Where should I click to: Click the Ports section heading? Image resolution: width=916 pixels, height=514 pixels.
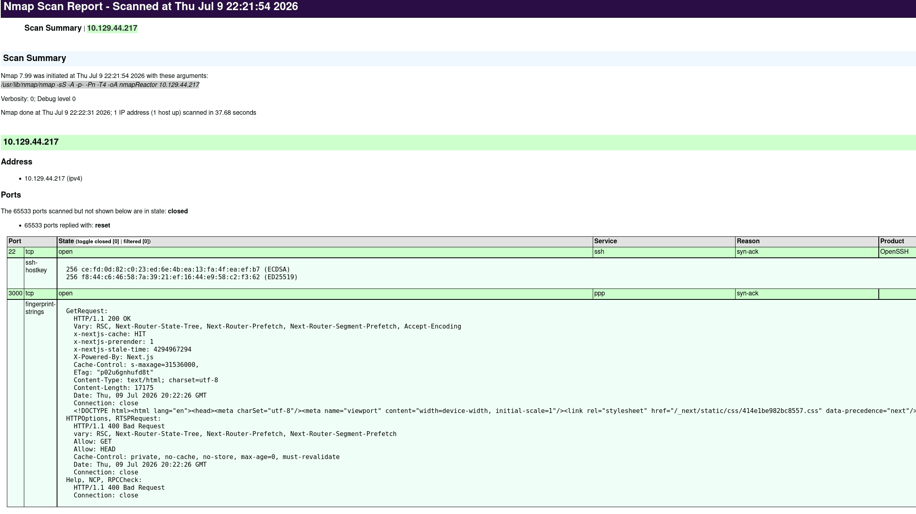(x=11, y=195)
